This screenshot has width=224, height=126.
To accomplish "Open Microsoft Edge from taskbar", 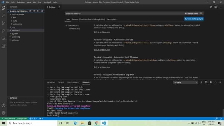I will pyautogui.click(x=75, y=123).
